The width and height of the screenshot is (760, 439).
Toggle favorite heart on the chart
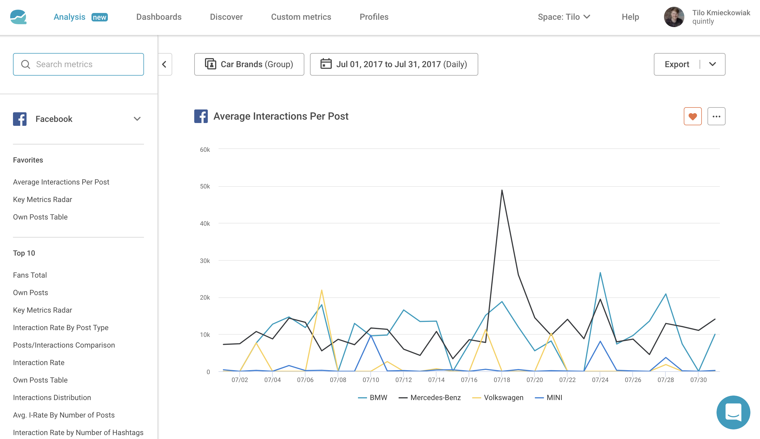click(693, 116)
